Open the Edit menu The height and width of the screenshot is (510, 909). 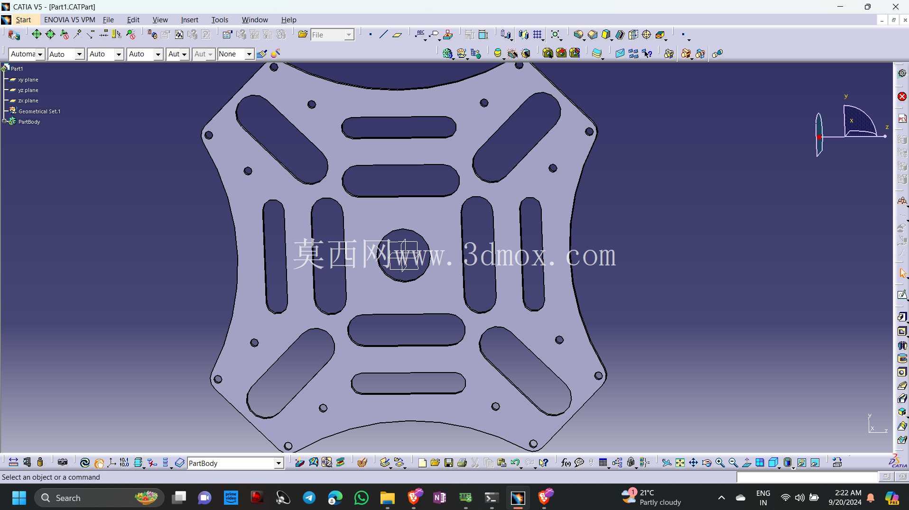pos(133,20)
